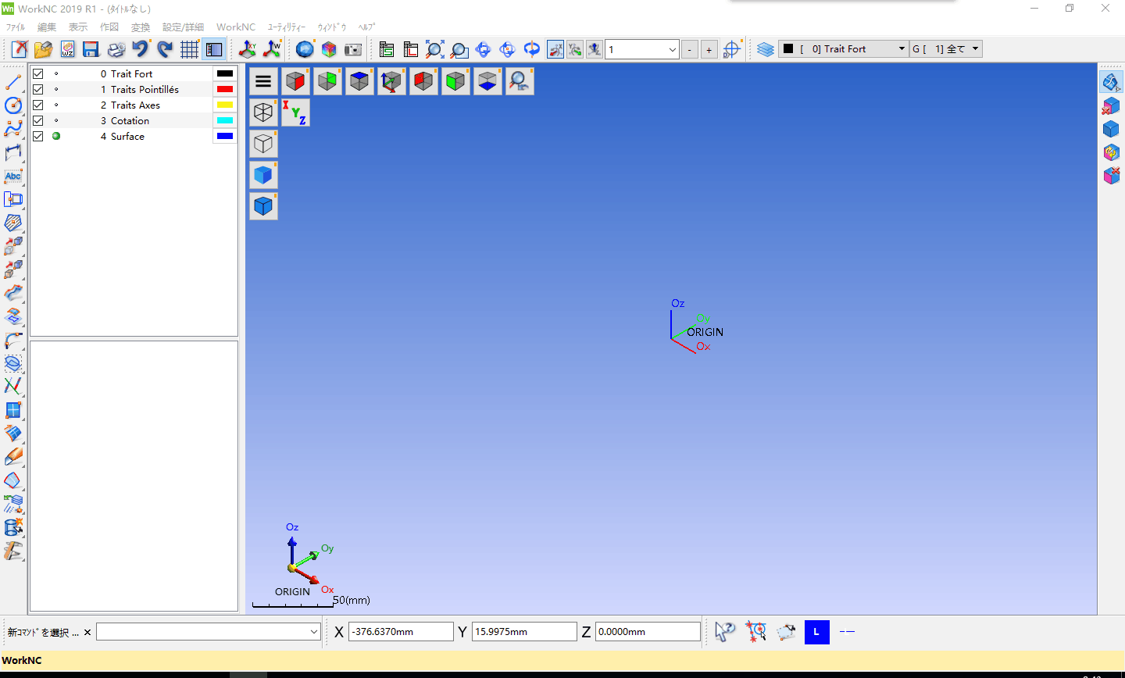Image resolution: width=1125 pixels, height=678 pixels.
Task: Open the Trait Fort layer dropdown
Action: (843, 48)
